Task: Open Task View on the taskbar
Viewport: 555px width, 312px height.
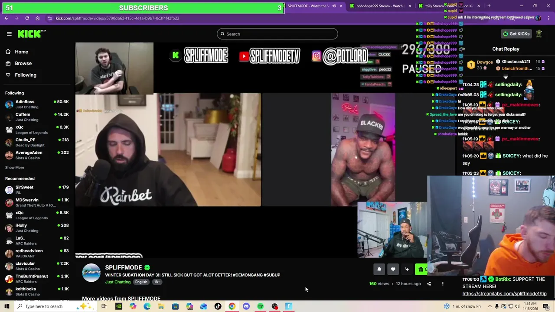Action: 104,306
